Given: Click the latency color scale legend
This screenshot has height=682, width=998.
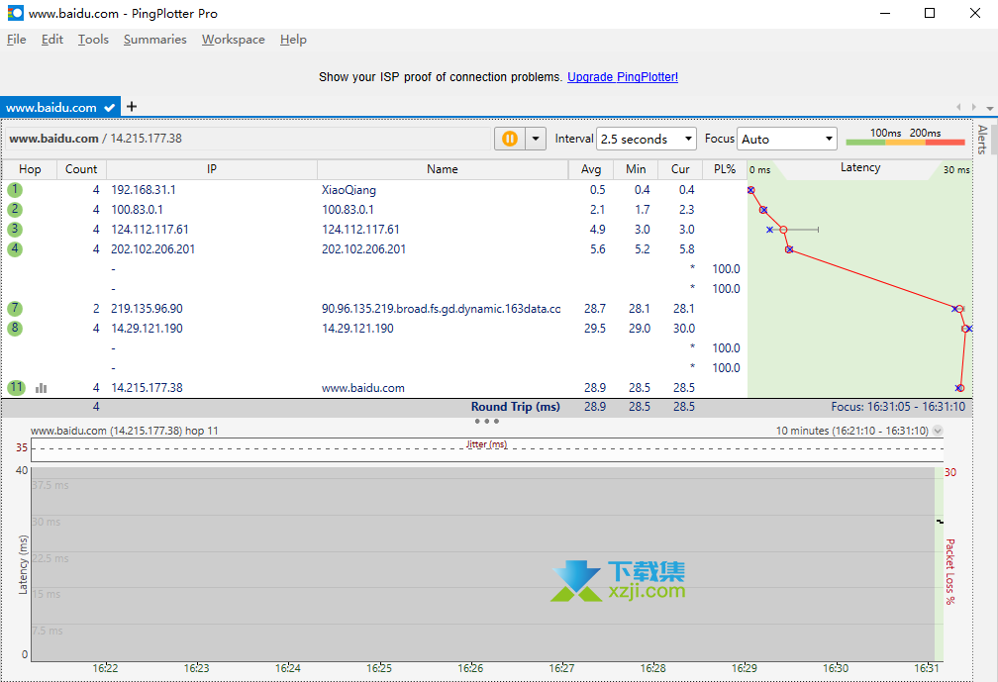Looking at the screenshot, I should [x=906, y=137].
